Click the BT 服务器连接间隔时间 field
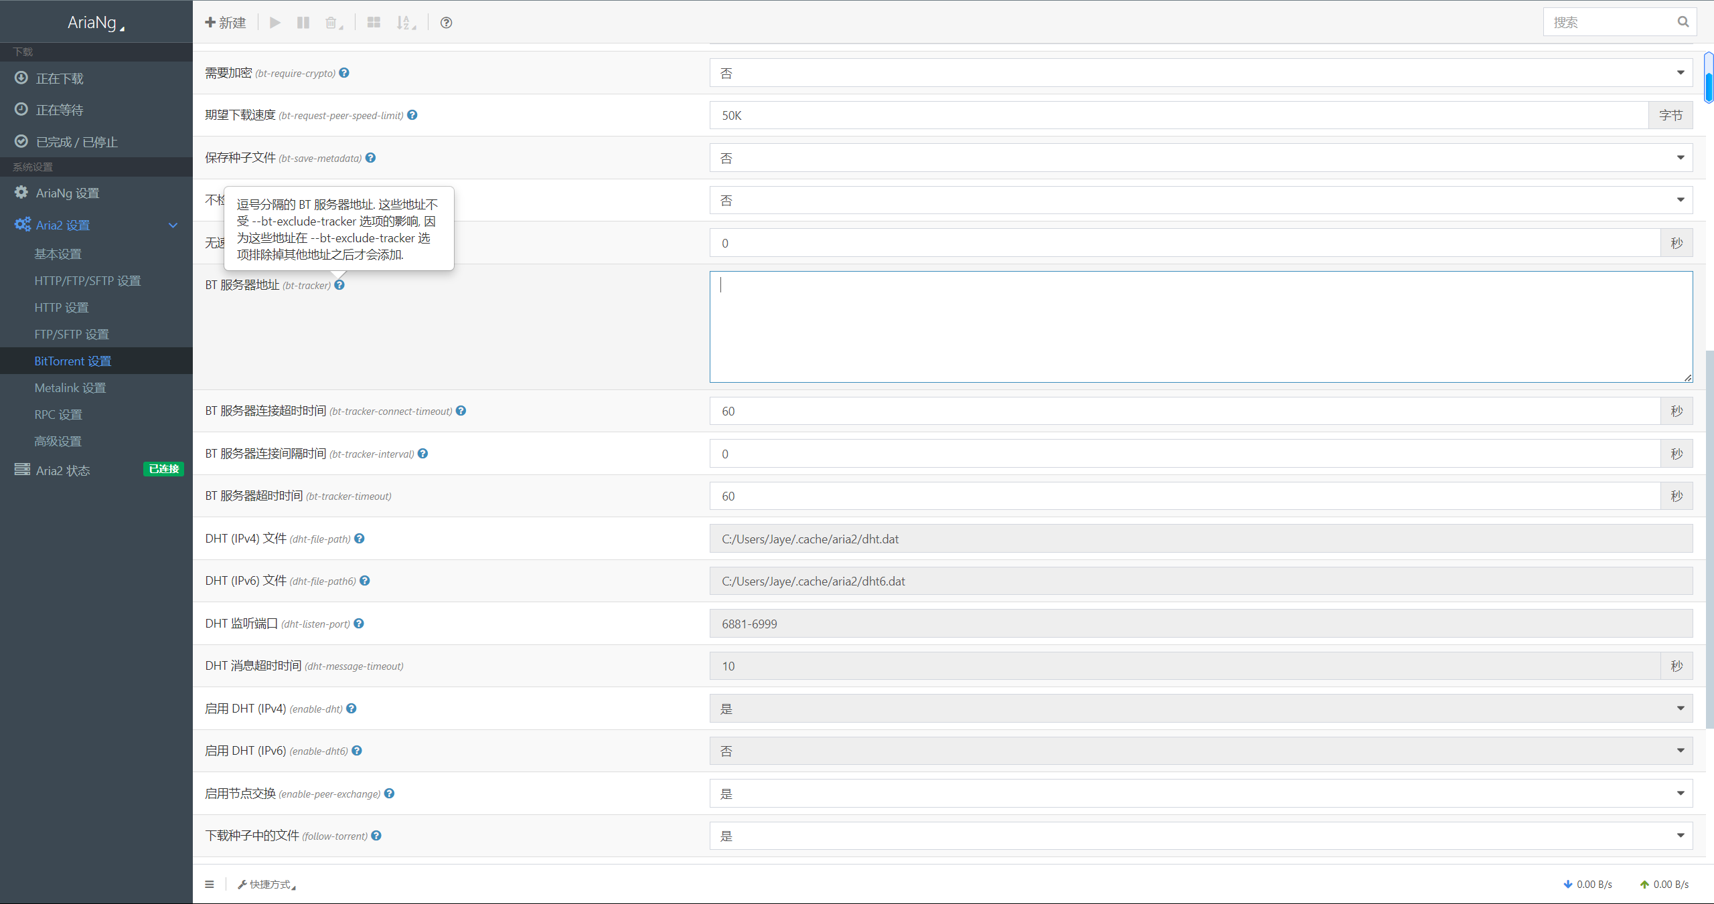1714x904 pixels. [x=1185, y=454]
